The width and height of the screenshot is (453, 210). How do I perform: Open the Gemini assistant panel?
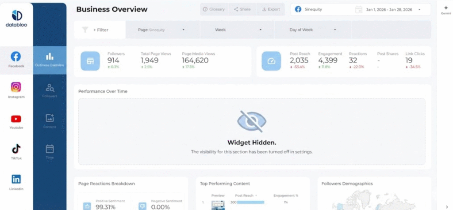[445, 10]
